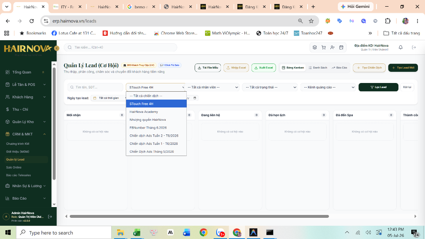The image size is (425, 239).
Task: Switch to Danh Sách list view
Action: click(318, 68)
